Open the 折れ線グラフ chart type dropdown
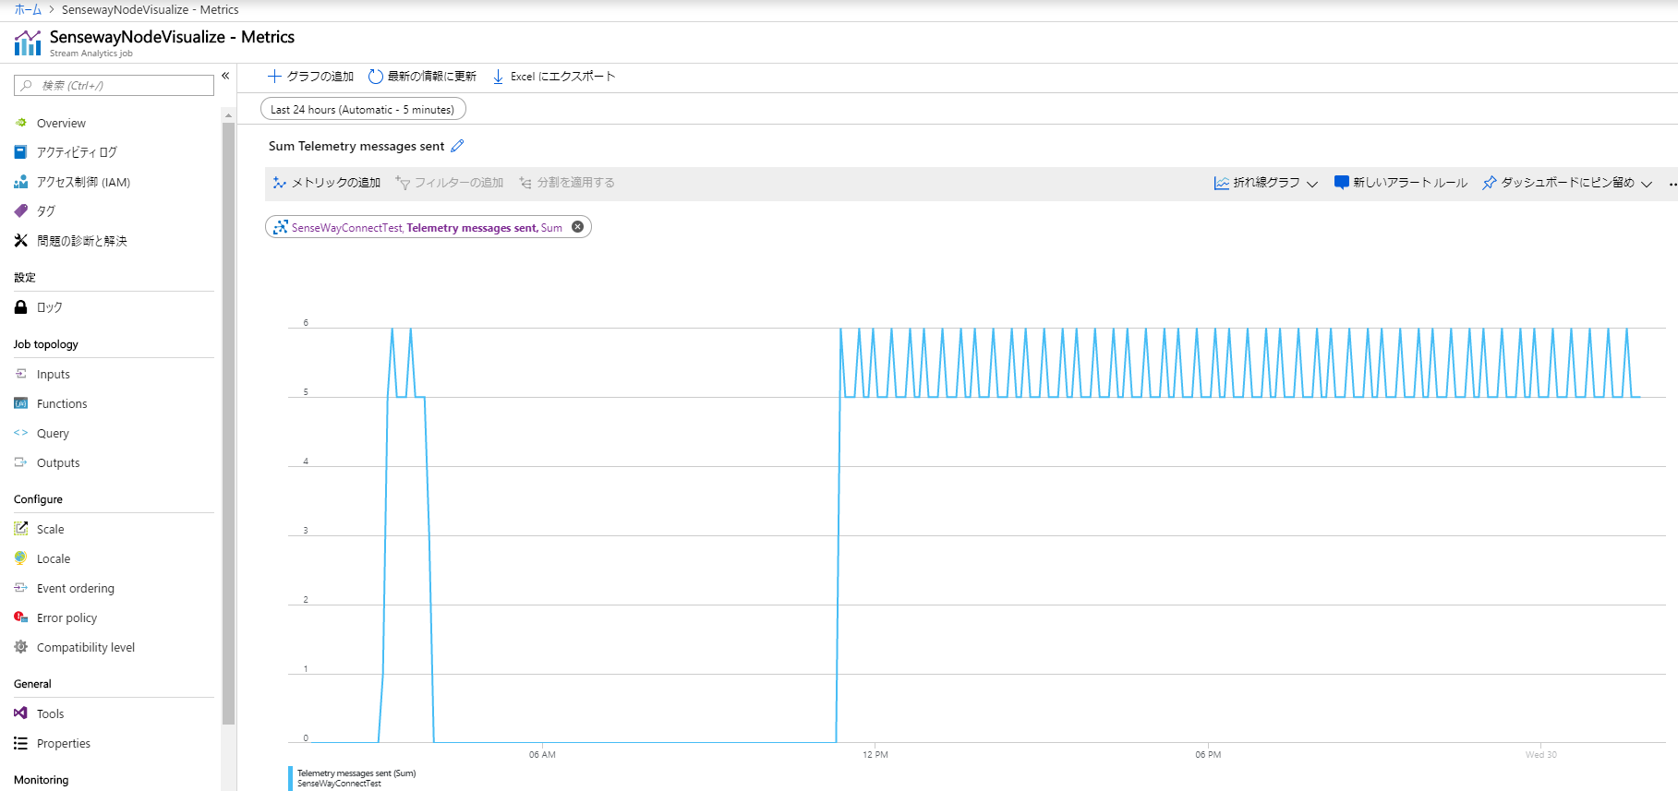Viewport: 1678px width, 791px height. (x=1266, y=183)
